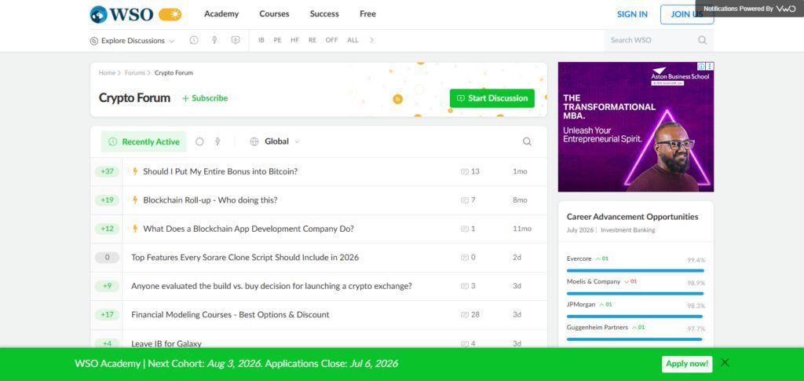Screen dimensions: 804x381
Task: Click the ad info icon on the banner
Action: pyautogui.click(x=701, y=66)
